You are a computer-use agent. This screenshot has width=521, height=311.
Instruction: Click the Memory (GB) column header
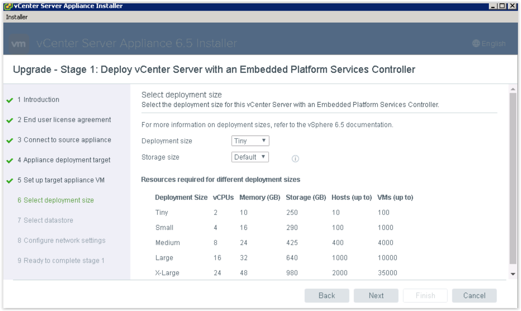(260, 197)
